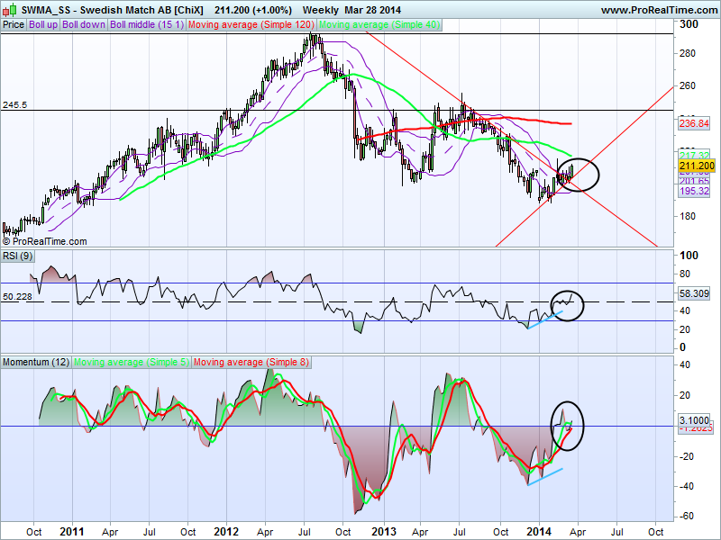Click the 58.309 RSI value tag
The image size is (721, 540).
[694, 293]
